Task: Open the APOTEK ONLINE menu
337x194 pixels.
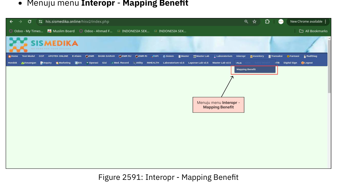Action: coord(58,56)
